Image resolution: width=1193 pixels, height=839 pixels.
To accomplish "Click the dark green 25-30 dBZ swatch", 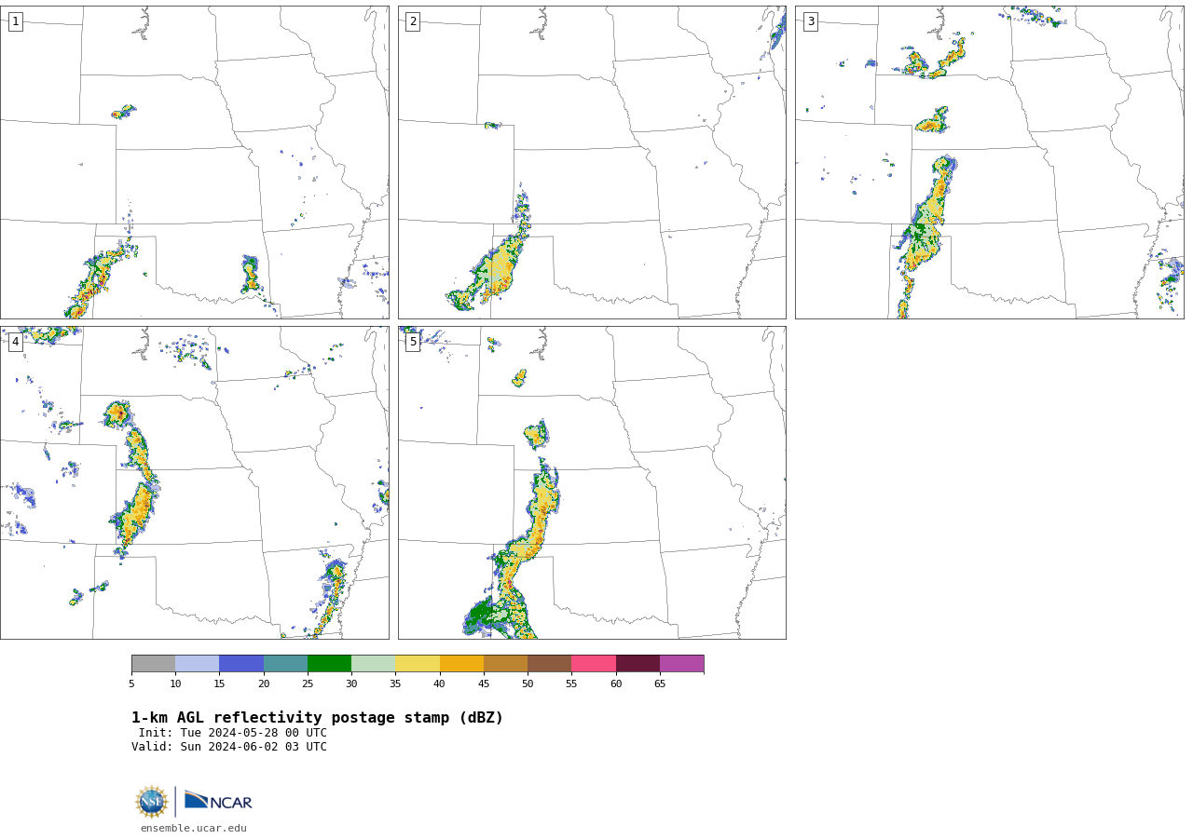I will click(x=329, y=664).
